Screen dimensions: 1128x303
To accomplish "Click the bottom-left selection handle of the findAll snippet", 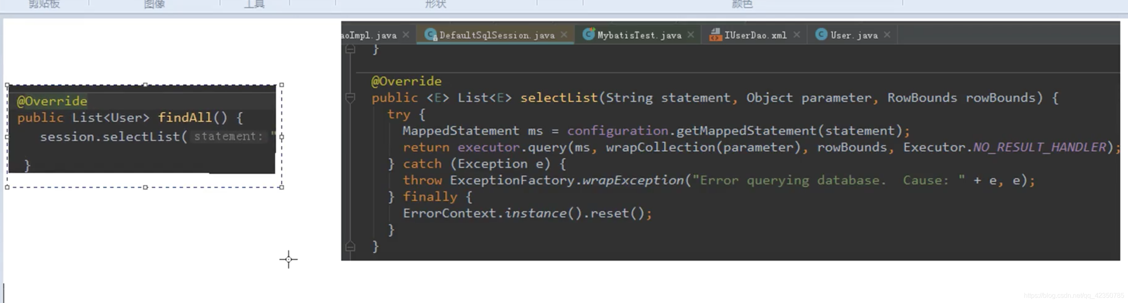I will [7, 187].
